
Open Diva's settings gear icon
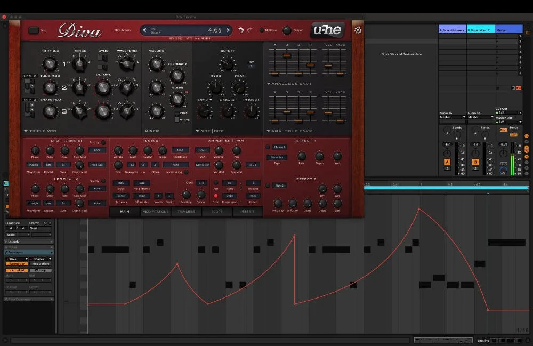[358, 30]
